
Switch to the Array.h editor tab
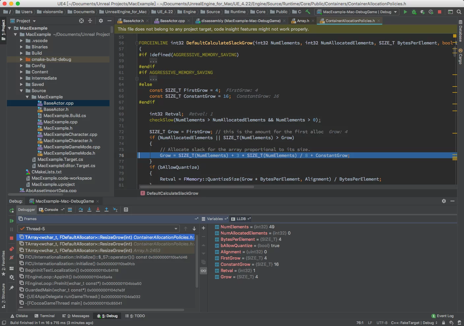point(303,21)
